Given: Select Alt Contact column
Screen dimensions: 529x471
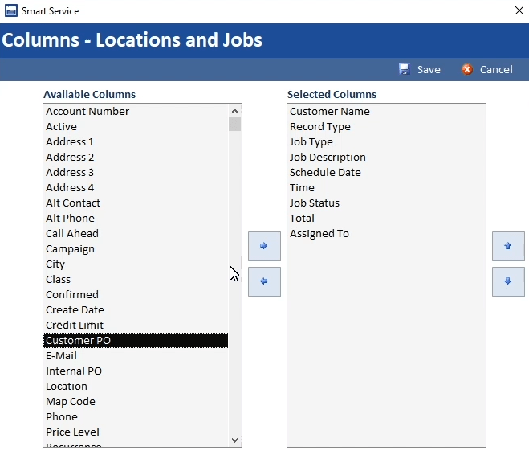Looking at the screenshot, I should coord(136,203).
